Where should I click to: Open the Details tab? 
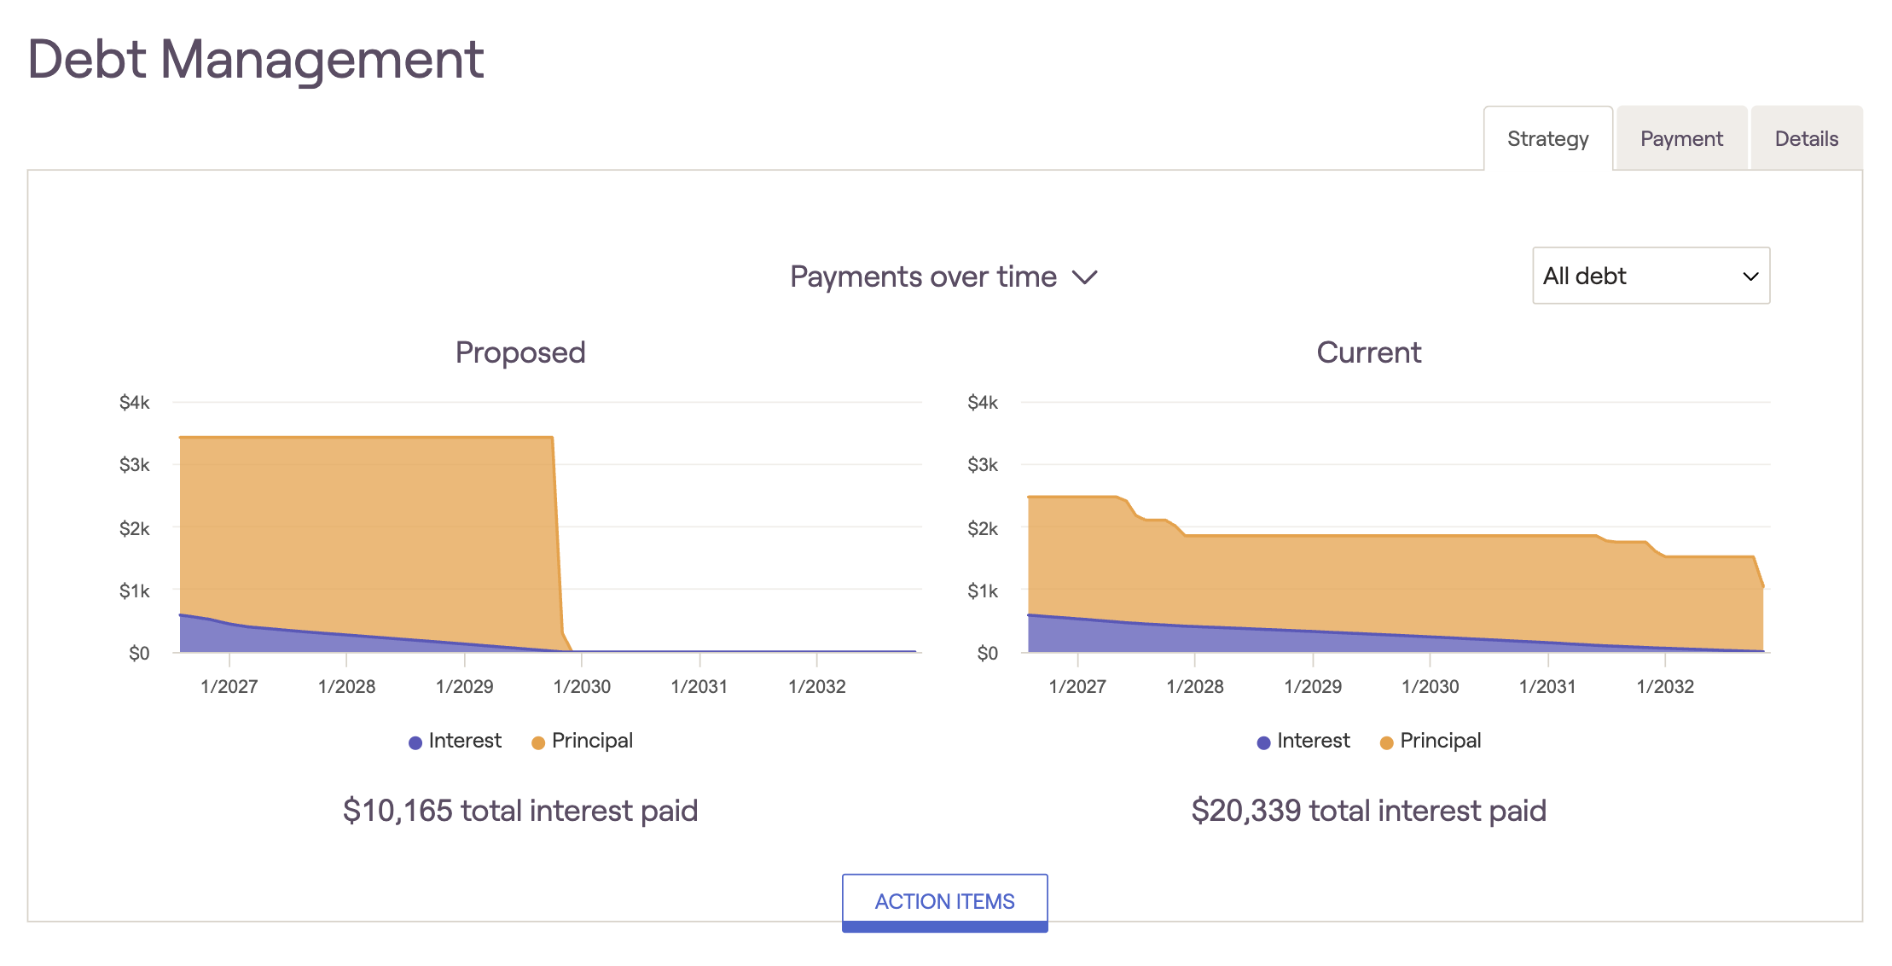1806,138
